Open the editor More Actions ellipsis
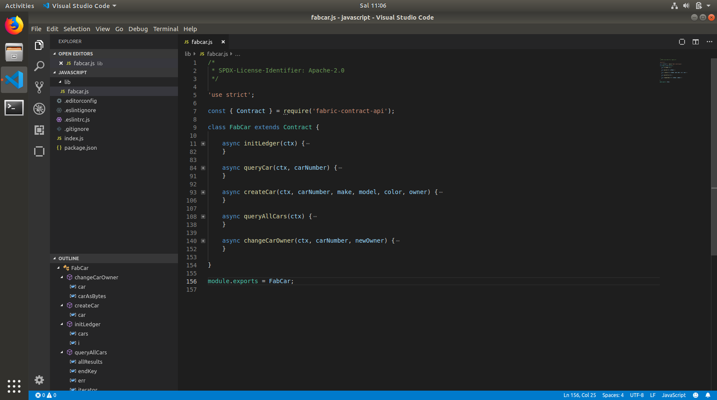 pyautogui.click(x=709, y=42)
